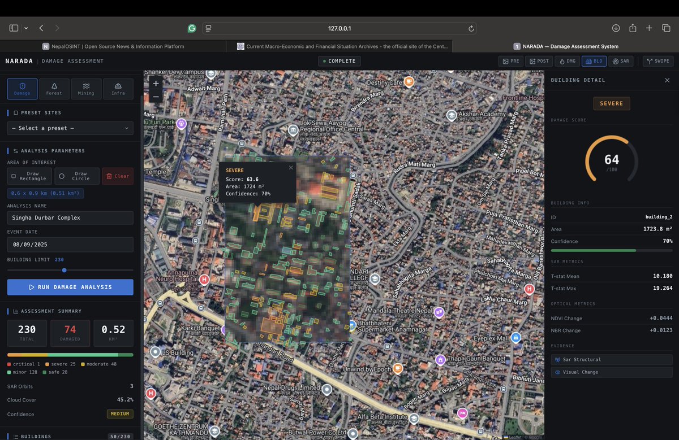
Task: Switch to NepalOSINT browser tab
Action: pyautogui.click(x=113, y=46)
